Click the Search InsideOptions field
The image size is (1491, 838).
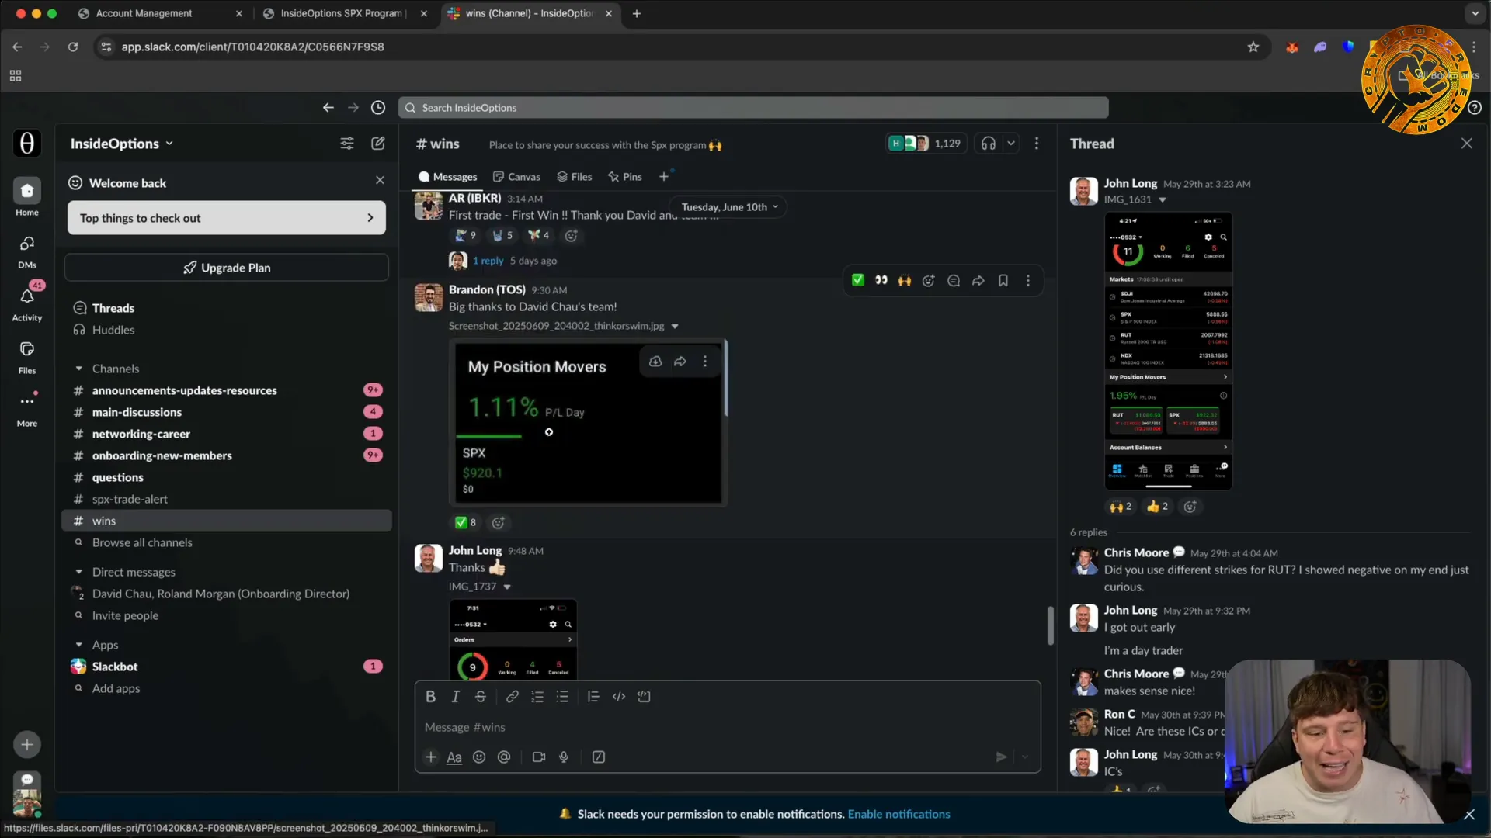(x=753, y=108)
